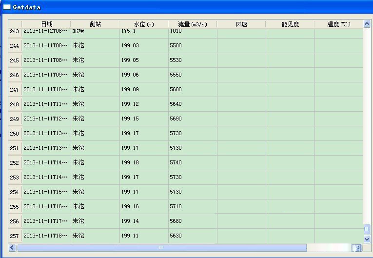Select the water level cell 199.03
The image size is (373, 258).
[144, 46]
